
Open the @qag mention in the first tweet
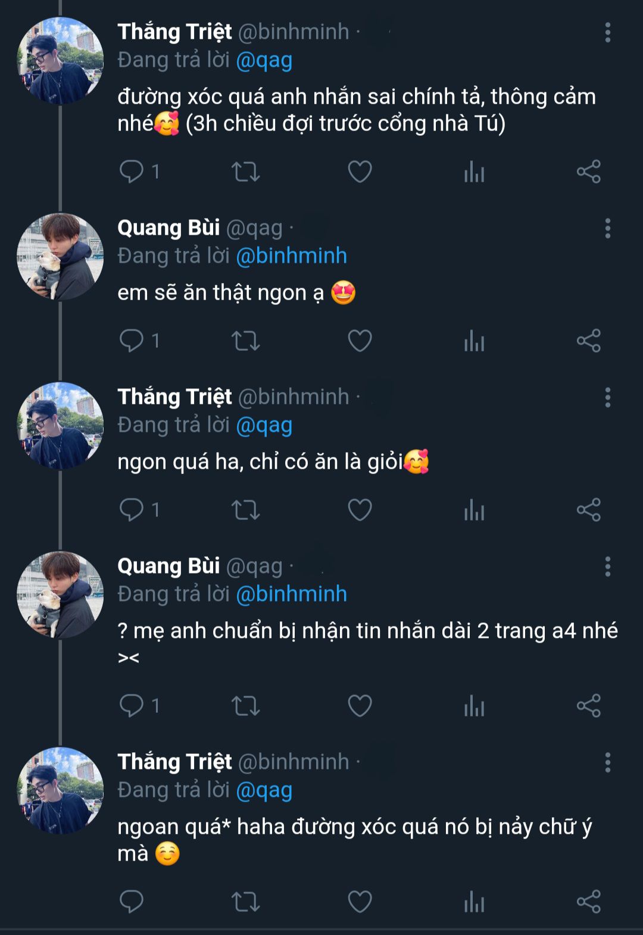pos(264,60)
